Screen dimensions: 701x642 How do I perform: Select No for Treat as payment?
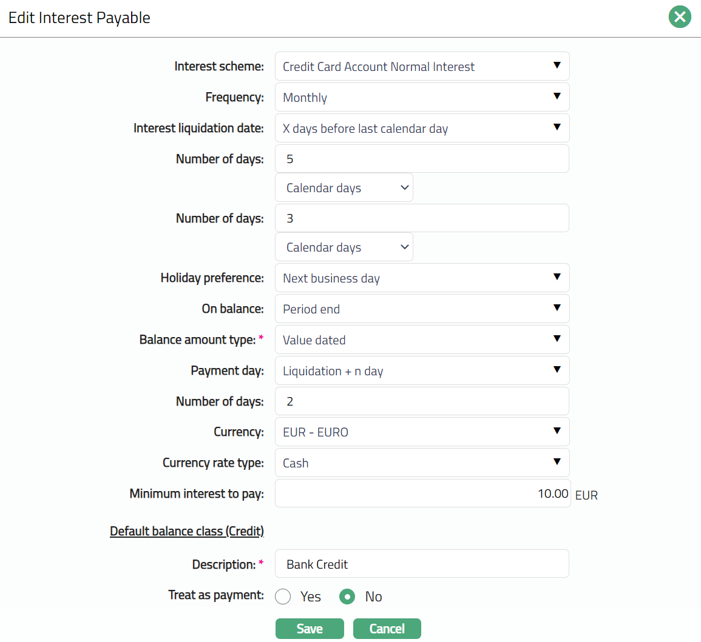347,597
